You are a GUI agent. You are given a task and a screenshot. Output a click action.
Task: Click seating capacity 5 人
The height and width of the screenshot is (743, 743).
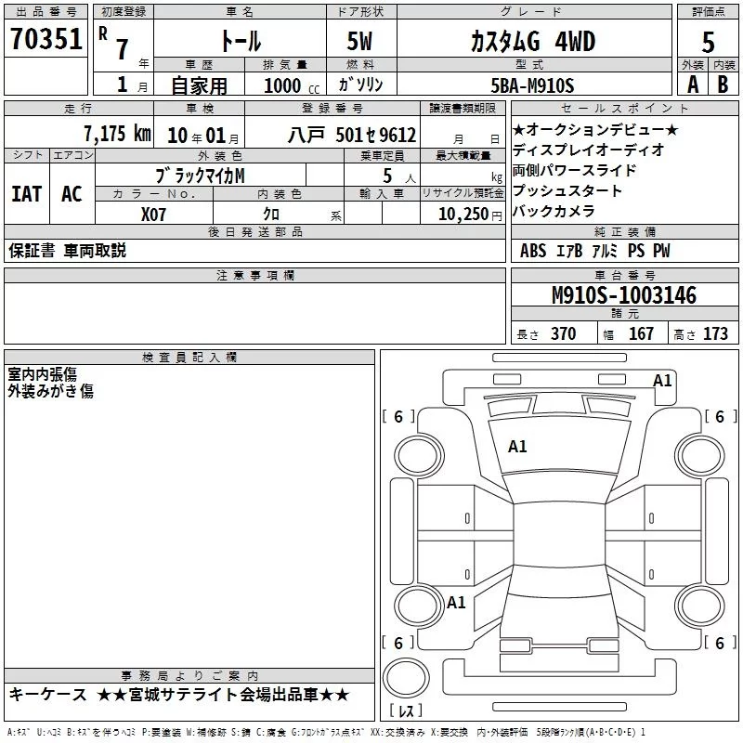(398, 176)
